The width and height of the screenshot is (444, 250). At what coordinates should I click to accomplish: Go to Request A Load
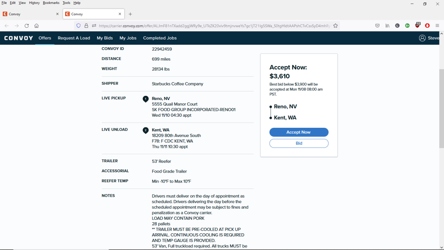coord(74,38)
